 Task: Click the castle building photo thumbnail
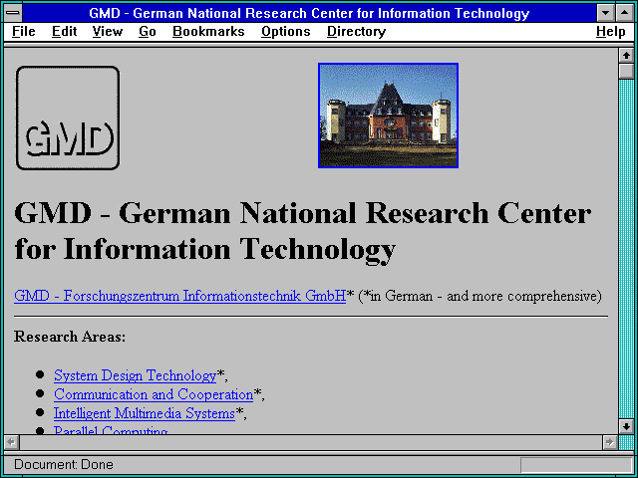pyautogui.click(x=388, y=116)
